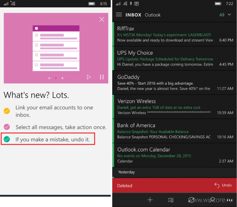
Task: Open the RiffTrax email
Action: pos(174,34)
